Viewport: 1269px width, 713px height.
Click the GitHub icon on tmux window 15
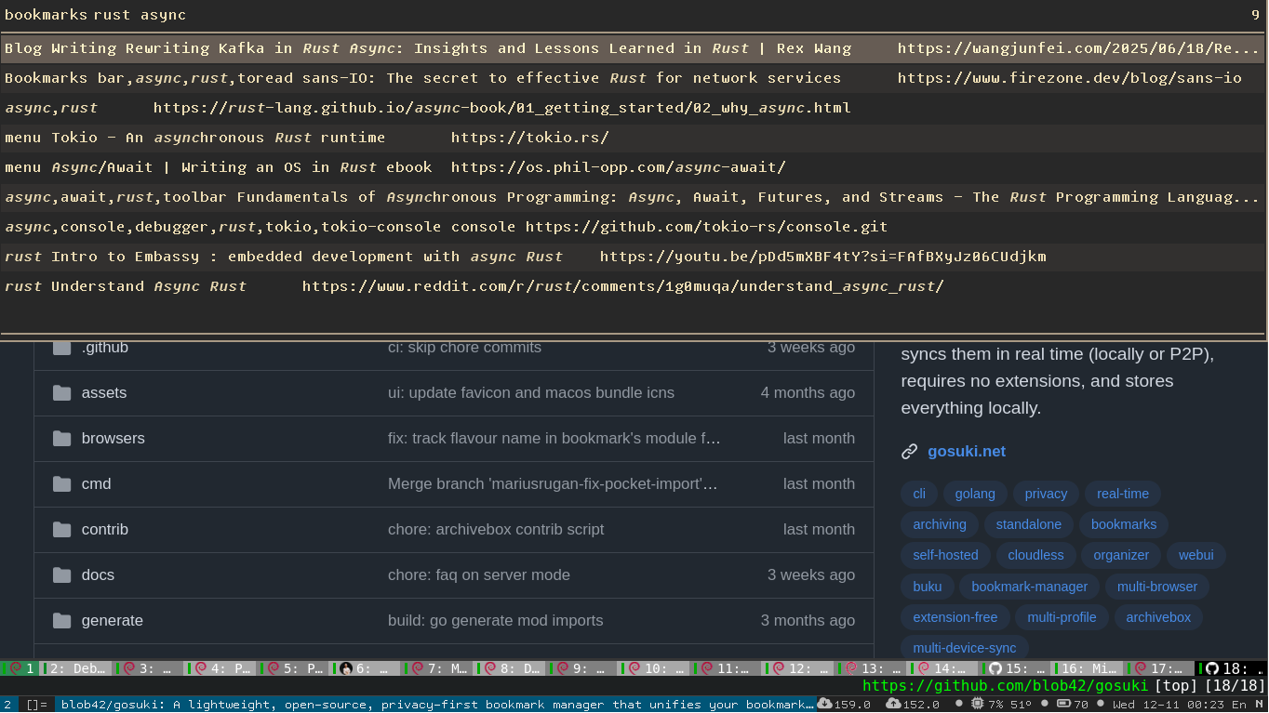click(995, 667)
